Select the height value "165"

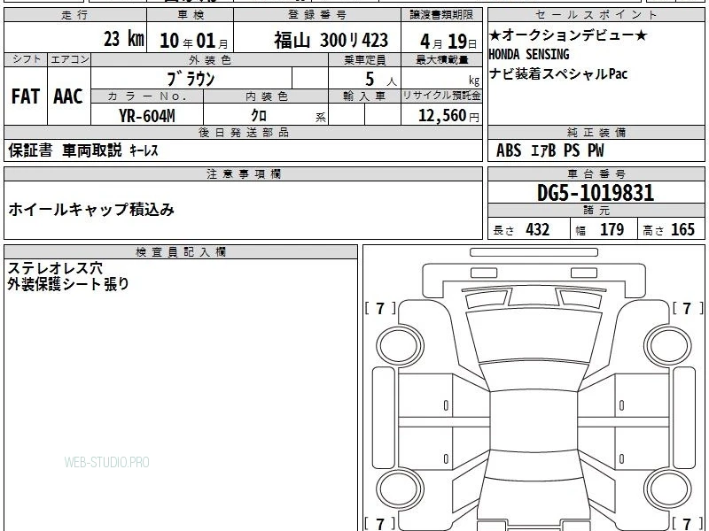pyautogui.click(x=682, y=229)
